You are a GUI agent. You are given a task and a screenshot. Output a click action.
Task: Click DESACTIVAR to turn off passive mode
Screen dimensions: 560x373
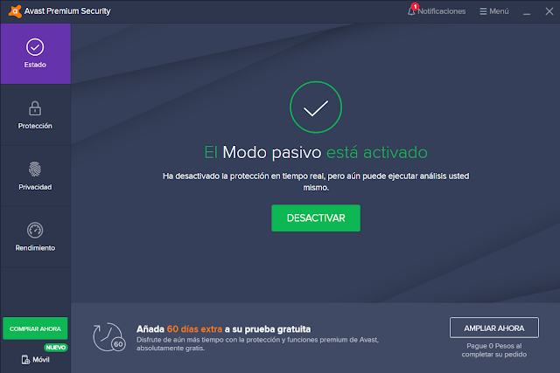point(316,218)
